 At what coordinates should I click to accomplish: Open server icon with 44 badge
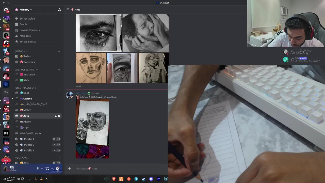[x=6, y=149]
